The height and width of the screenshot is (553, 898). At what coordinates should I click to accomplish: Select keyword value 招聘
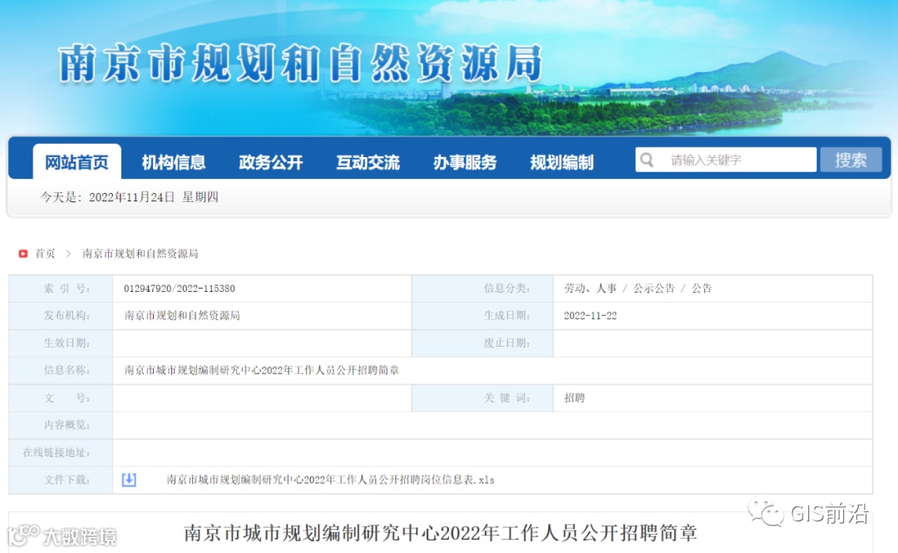[575, 397]
